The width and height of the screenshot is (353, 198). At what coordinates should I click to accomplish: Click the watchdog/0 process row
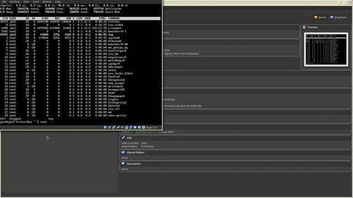80,61
